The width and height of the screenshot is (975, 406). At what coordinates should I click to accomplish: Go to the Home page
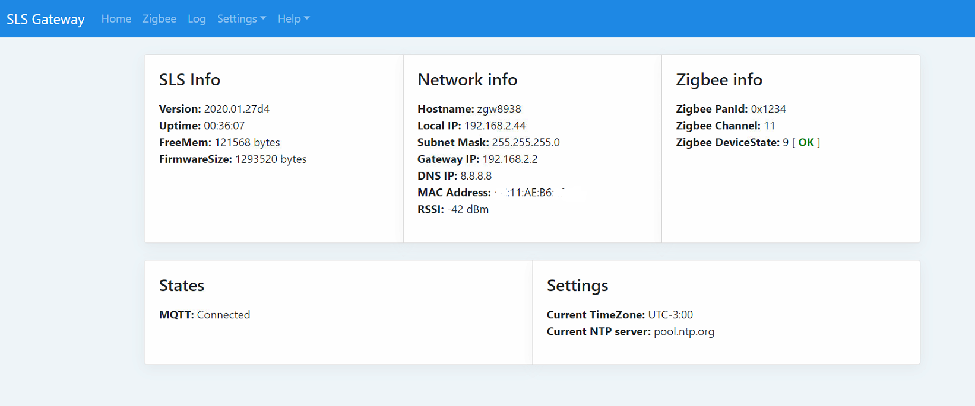(116, 19)
